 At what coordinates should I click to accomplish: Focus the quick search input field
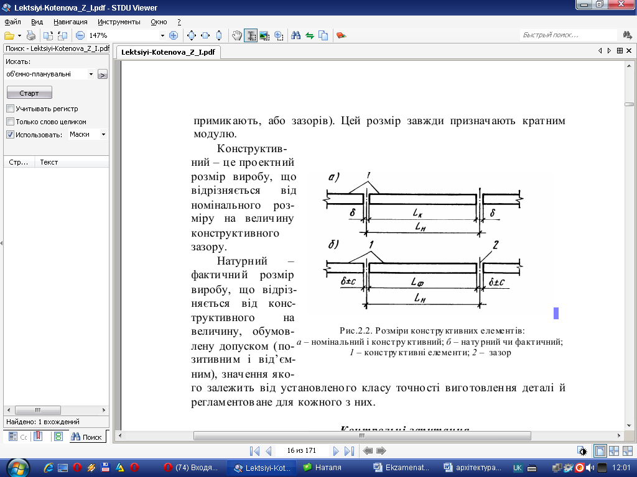[568, 35]
